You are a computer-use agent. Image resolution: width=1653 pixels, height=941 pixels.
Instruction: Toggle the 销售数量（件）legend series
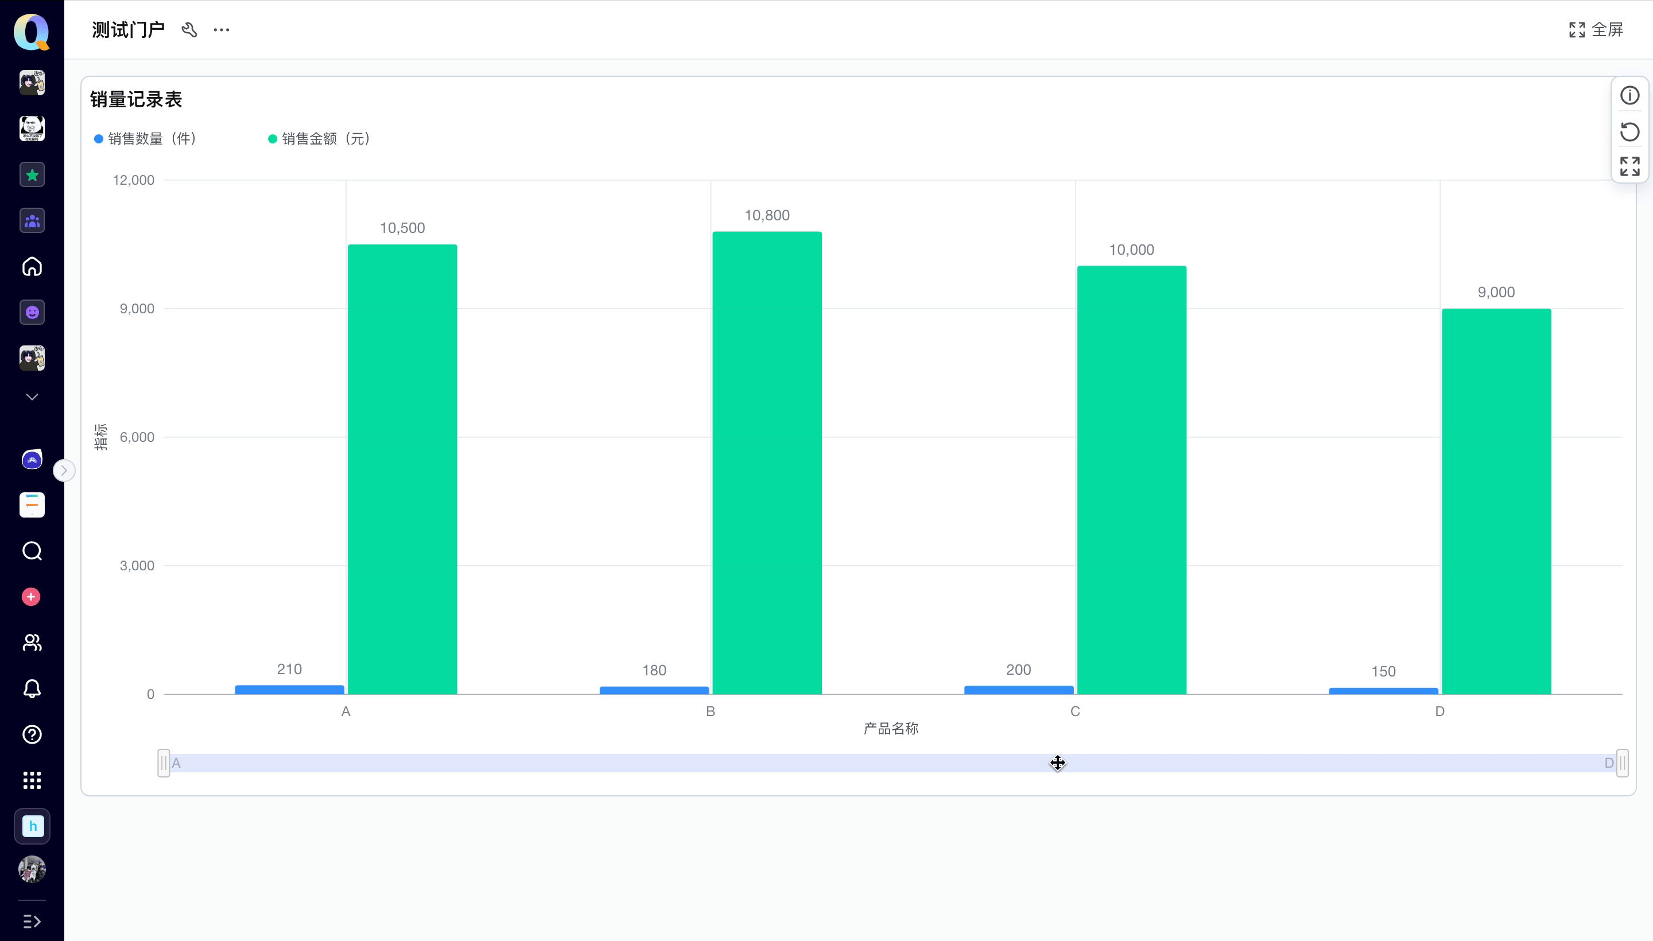pos(145,139)
